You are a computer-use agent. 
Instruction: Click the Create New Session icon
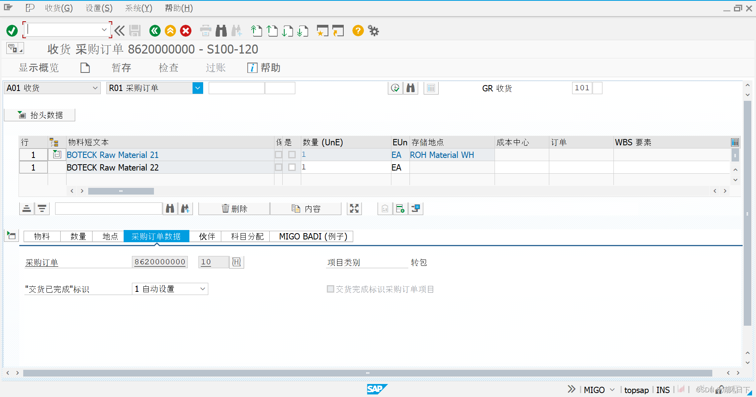click(322, 31)
